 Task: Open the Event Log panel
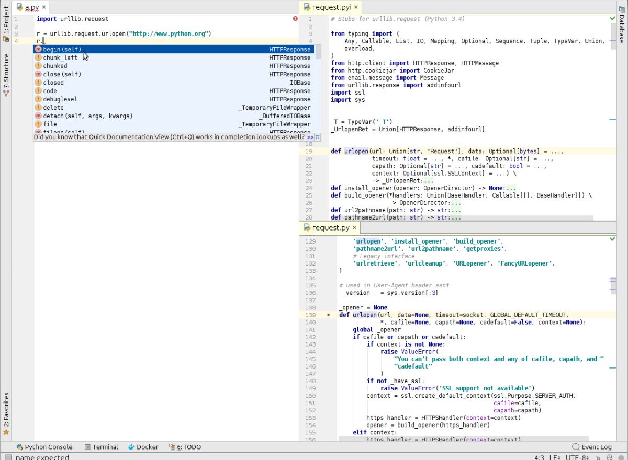tap(592, 447)
